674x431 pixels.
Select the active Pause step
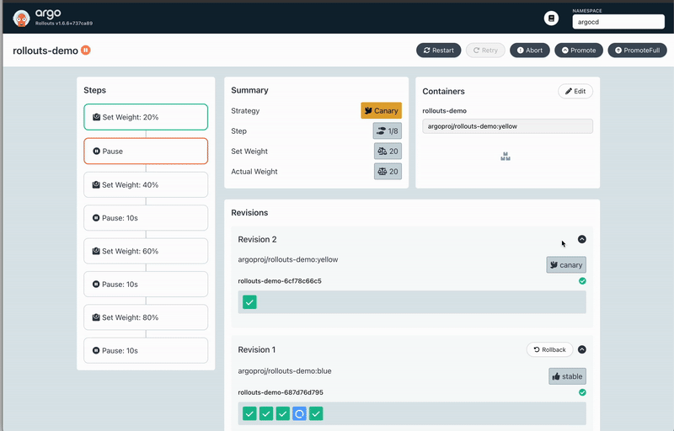[146, 152]
